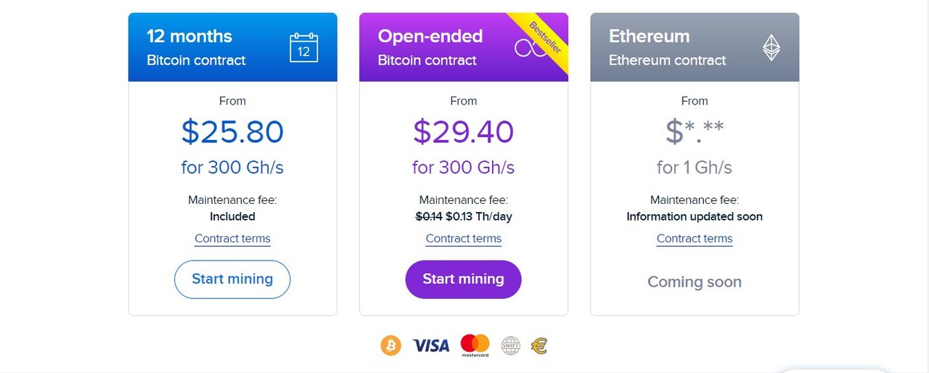Click the Ethereum diamond logo icon

tap(771, 48)
